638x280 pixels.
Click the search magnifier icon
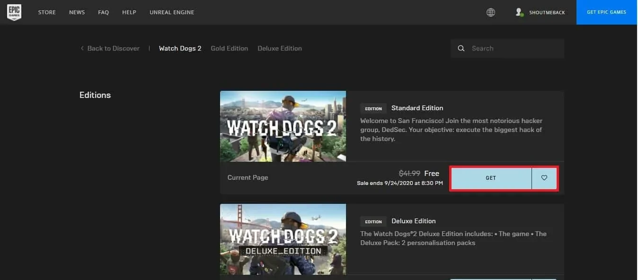461,48
